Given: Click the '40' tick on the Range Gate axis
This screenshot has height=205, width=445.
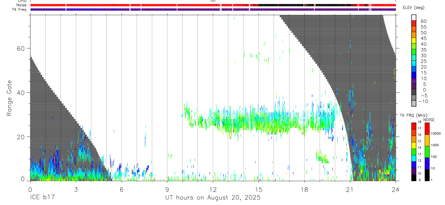Looking at the screenshot, I should [x=21, y=93].
